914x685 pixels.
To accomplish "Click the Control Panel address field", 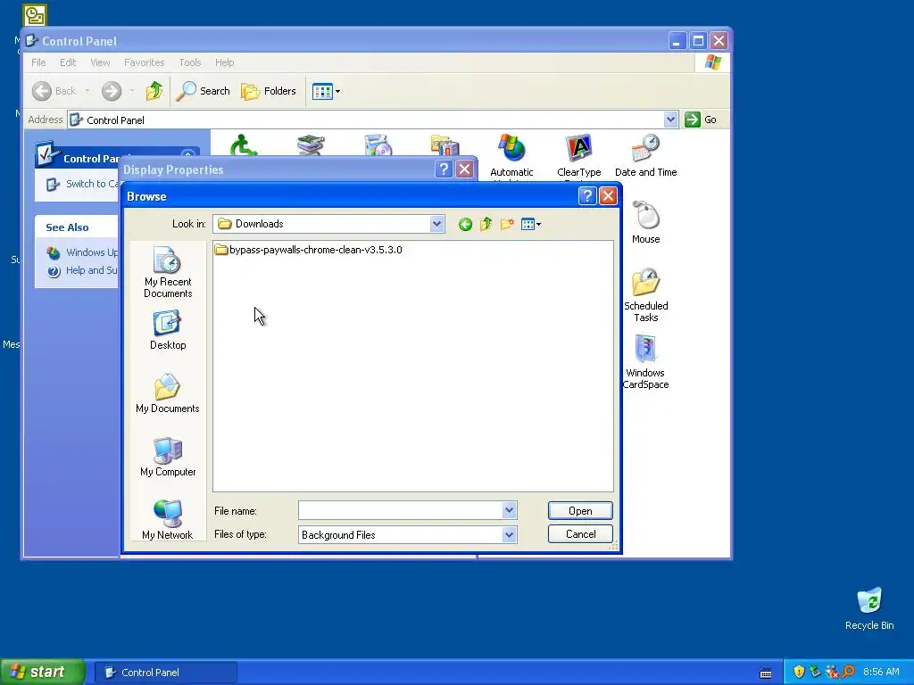I will tap(365, 120).
